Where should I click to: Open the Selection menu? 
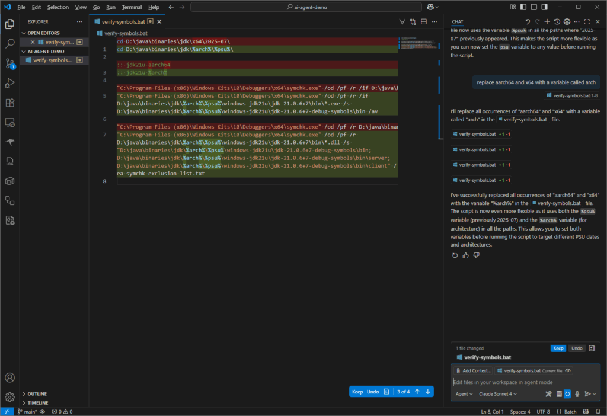pos(58,7)
